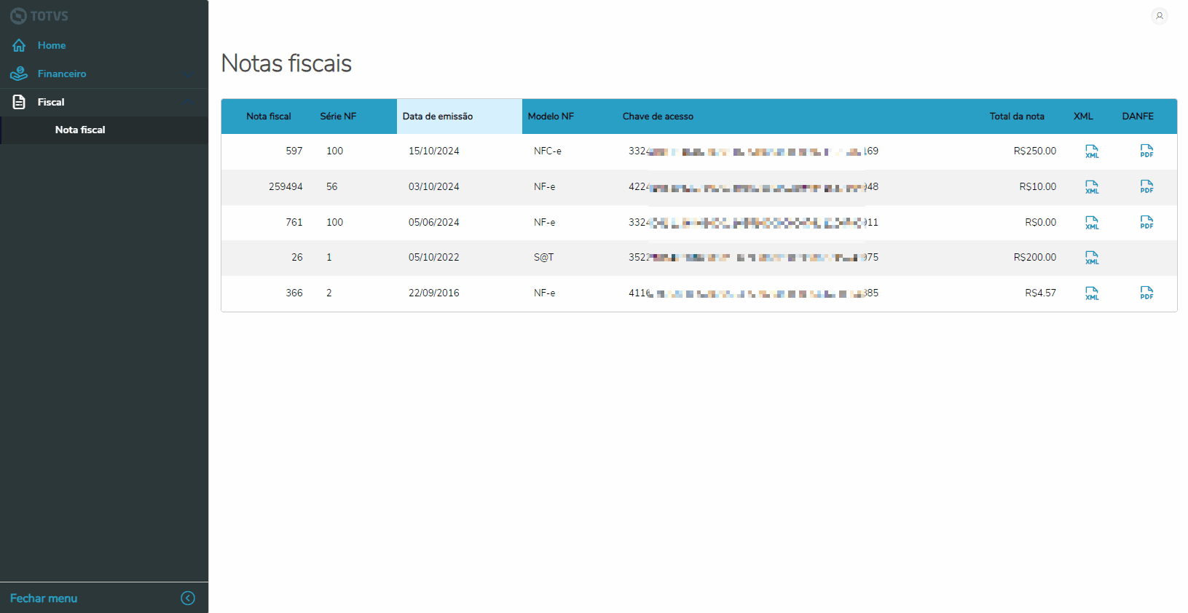Select nota fiscal number 761 cell

(x=294, y=223)
